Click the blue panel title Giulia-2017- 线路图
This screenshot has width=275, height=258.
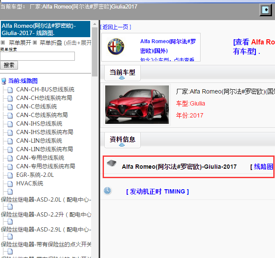point(45,29)
